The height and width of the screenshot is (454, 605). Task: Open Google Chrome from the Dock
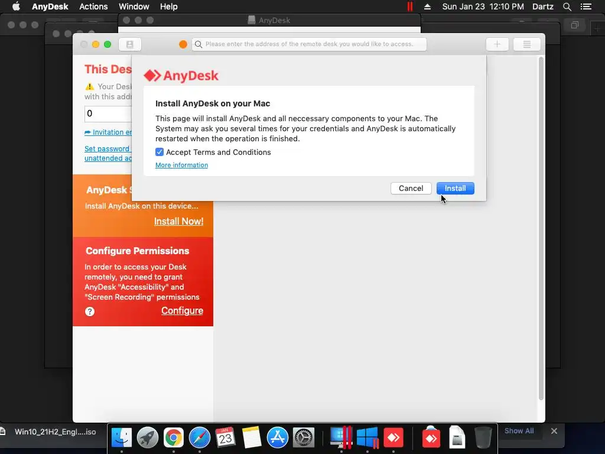174,438
